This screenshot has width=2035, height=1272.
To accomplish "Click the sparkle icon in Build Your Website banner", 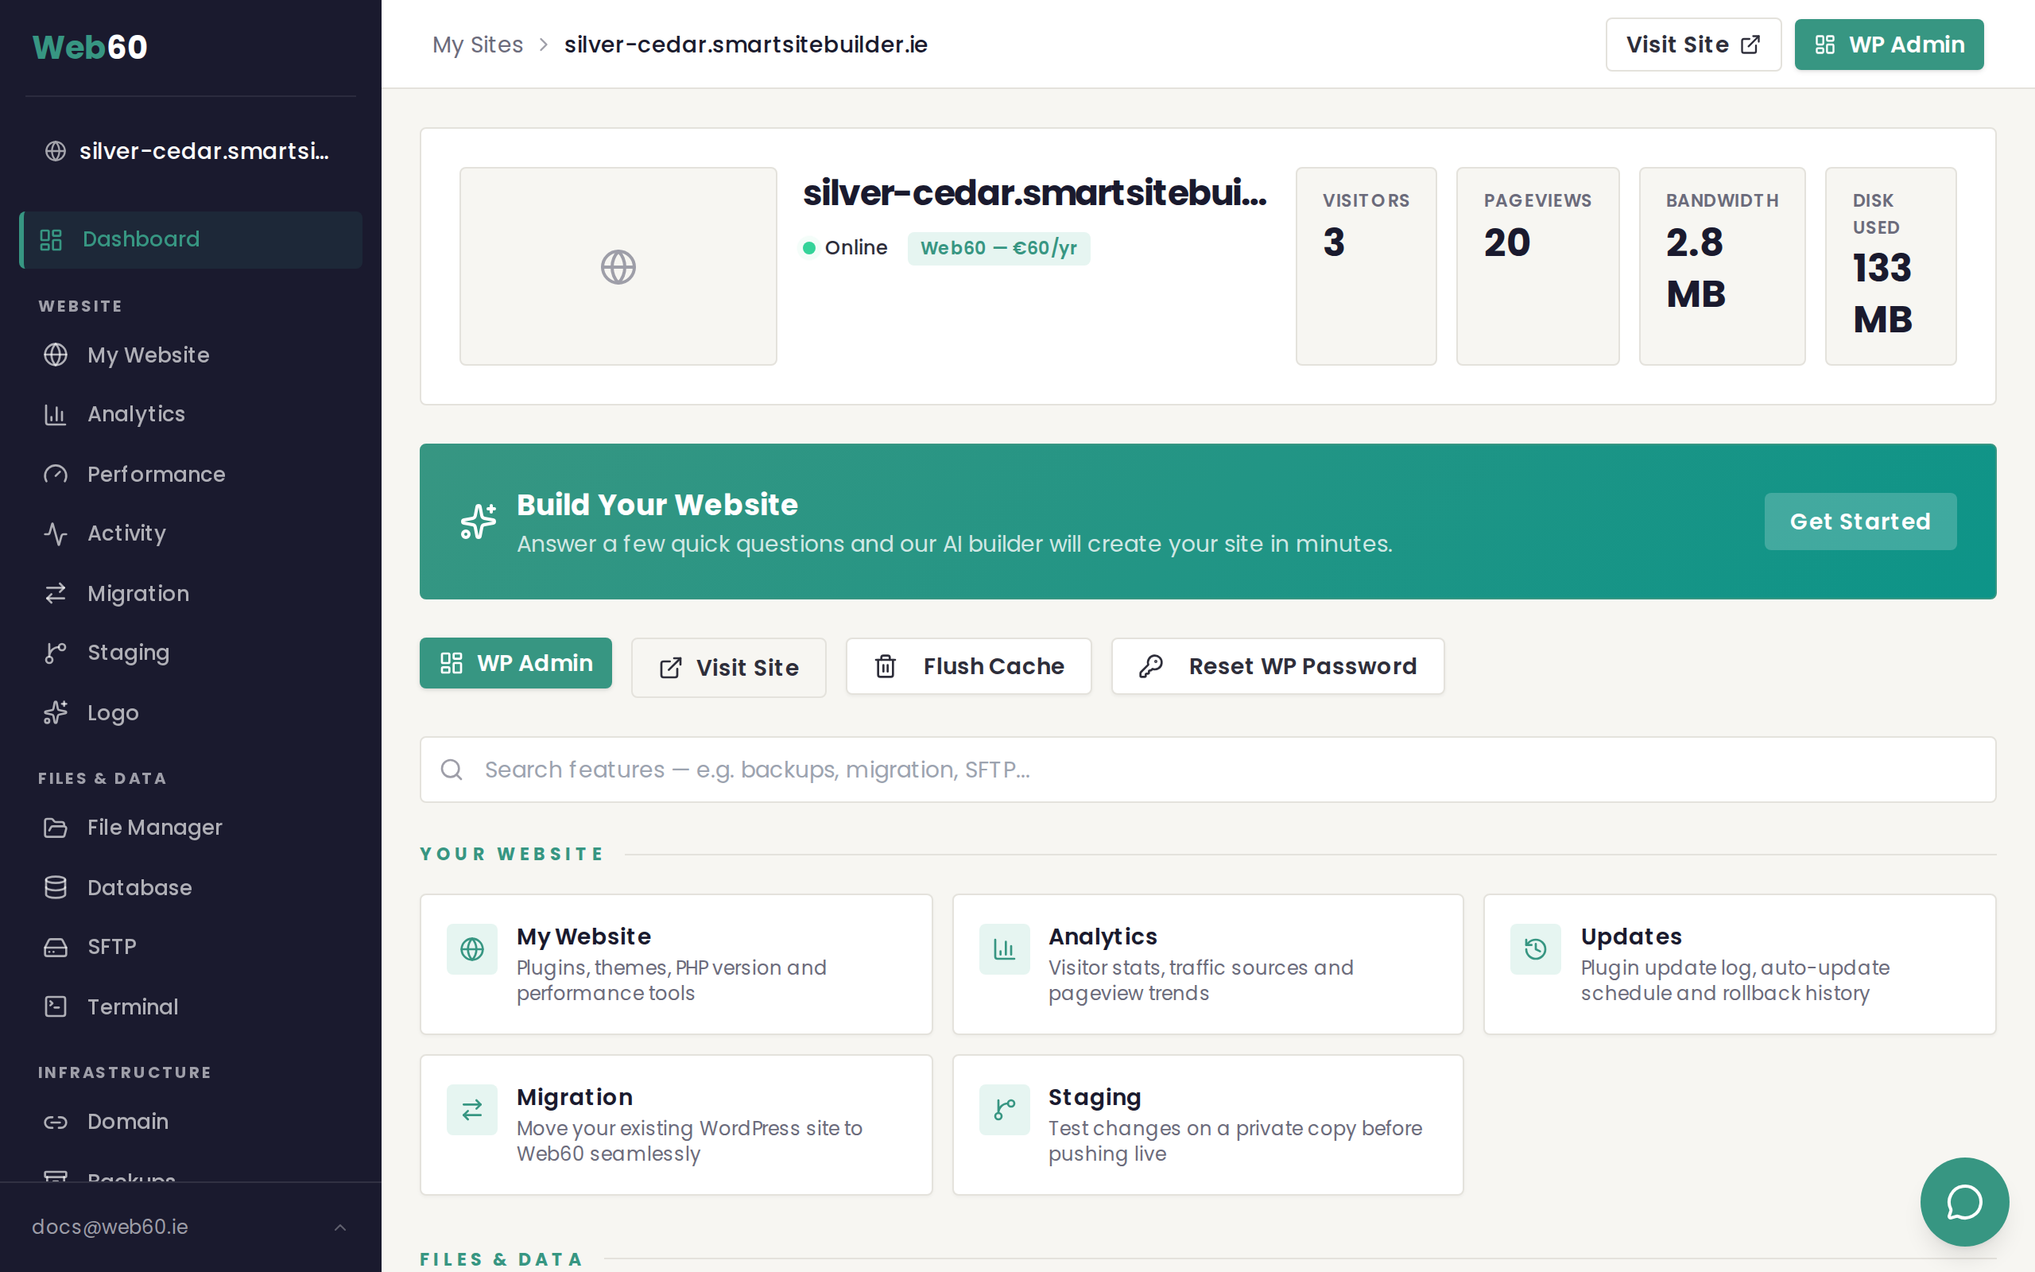I will pyautogui.click(x=479, y=522).
